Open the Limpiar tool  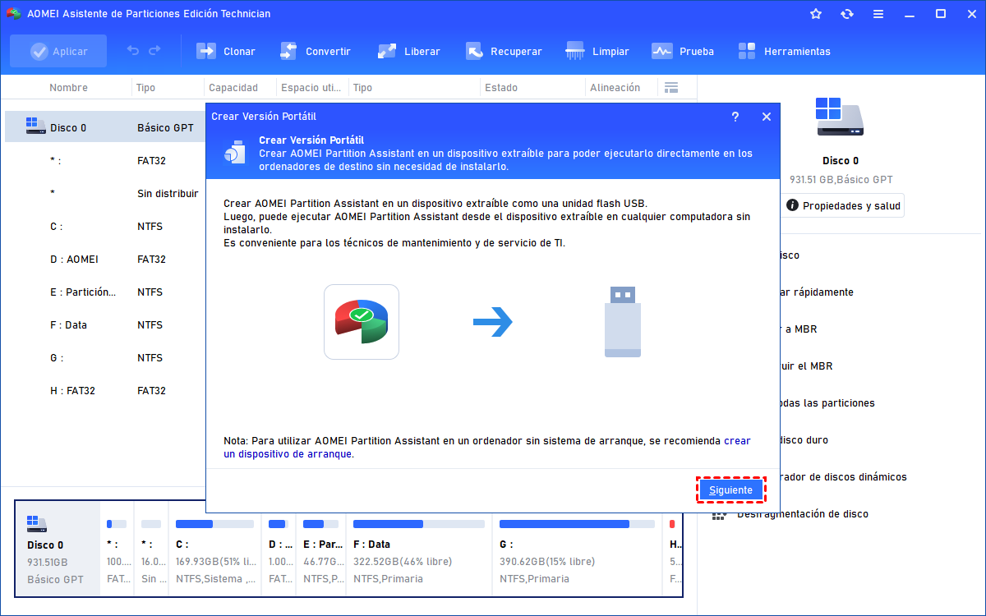point(597,51)
